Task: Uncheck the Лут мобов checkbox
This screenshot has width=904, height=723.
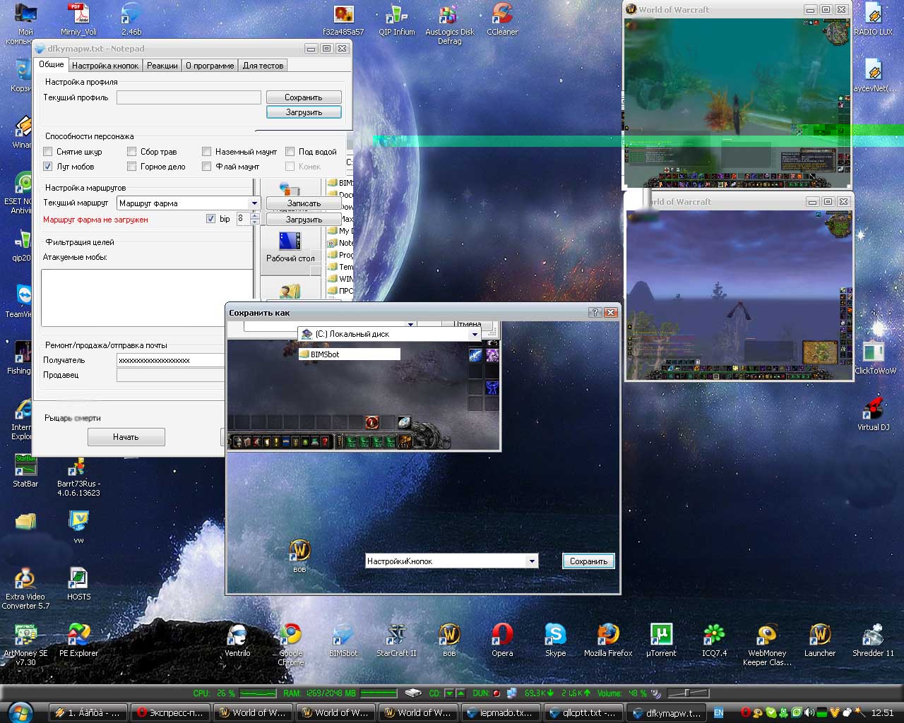Action: coord(48,167)
